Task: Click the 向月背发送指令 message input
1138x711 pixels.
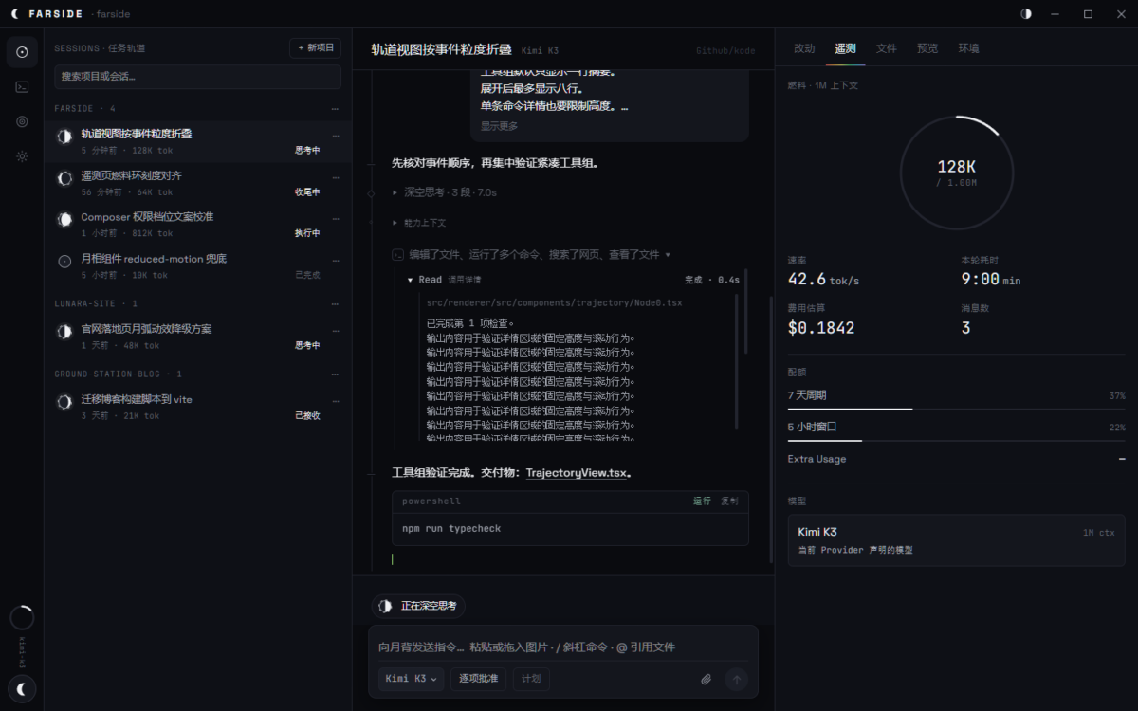Action: [563, 647]
